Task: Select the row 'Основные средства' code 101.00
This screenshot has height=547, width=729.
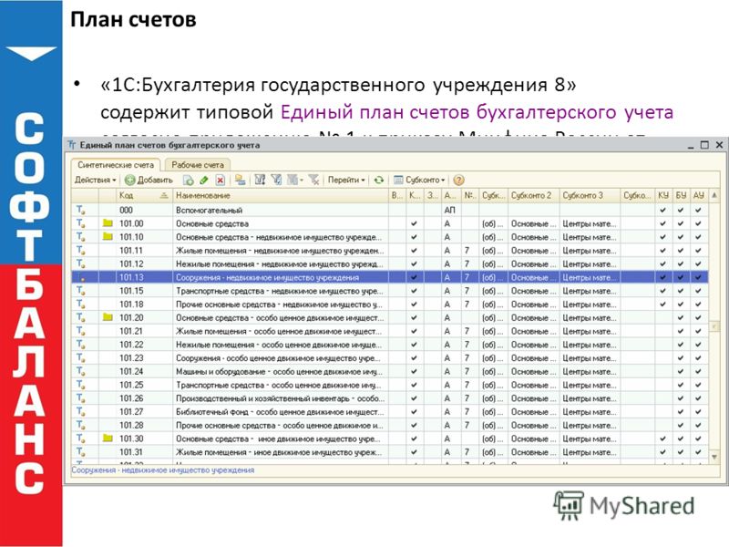Action: pos(390,223)
